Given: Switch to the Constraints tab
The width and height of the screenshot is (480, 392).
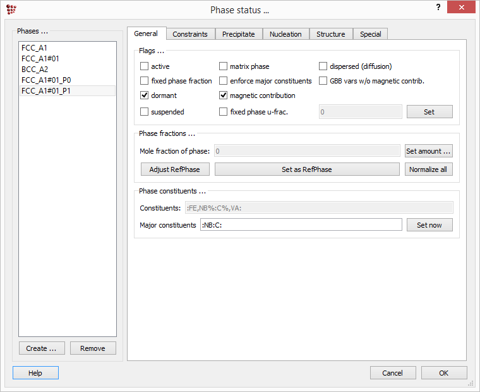Looking at the screenshot, I should (x=190, y=34).
